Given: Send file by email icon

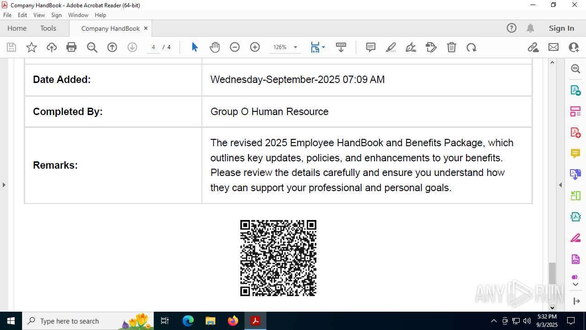Looking at the screenshot, I should point(553,47).
